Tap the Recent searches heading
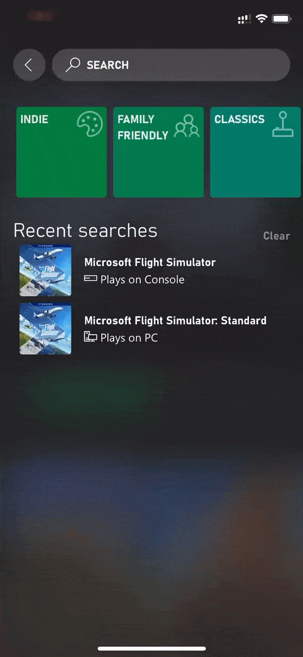Screen dimensions: 303x657 pyautogui.click(x=85, y=230)
